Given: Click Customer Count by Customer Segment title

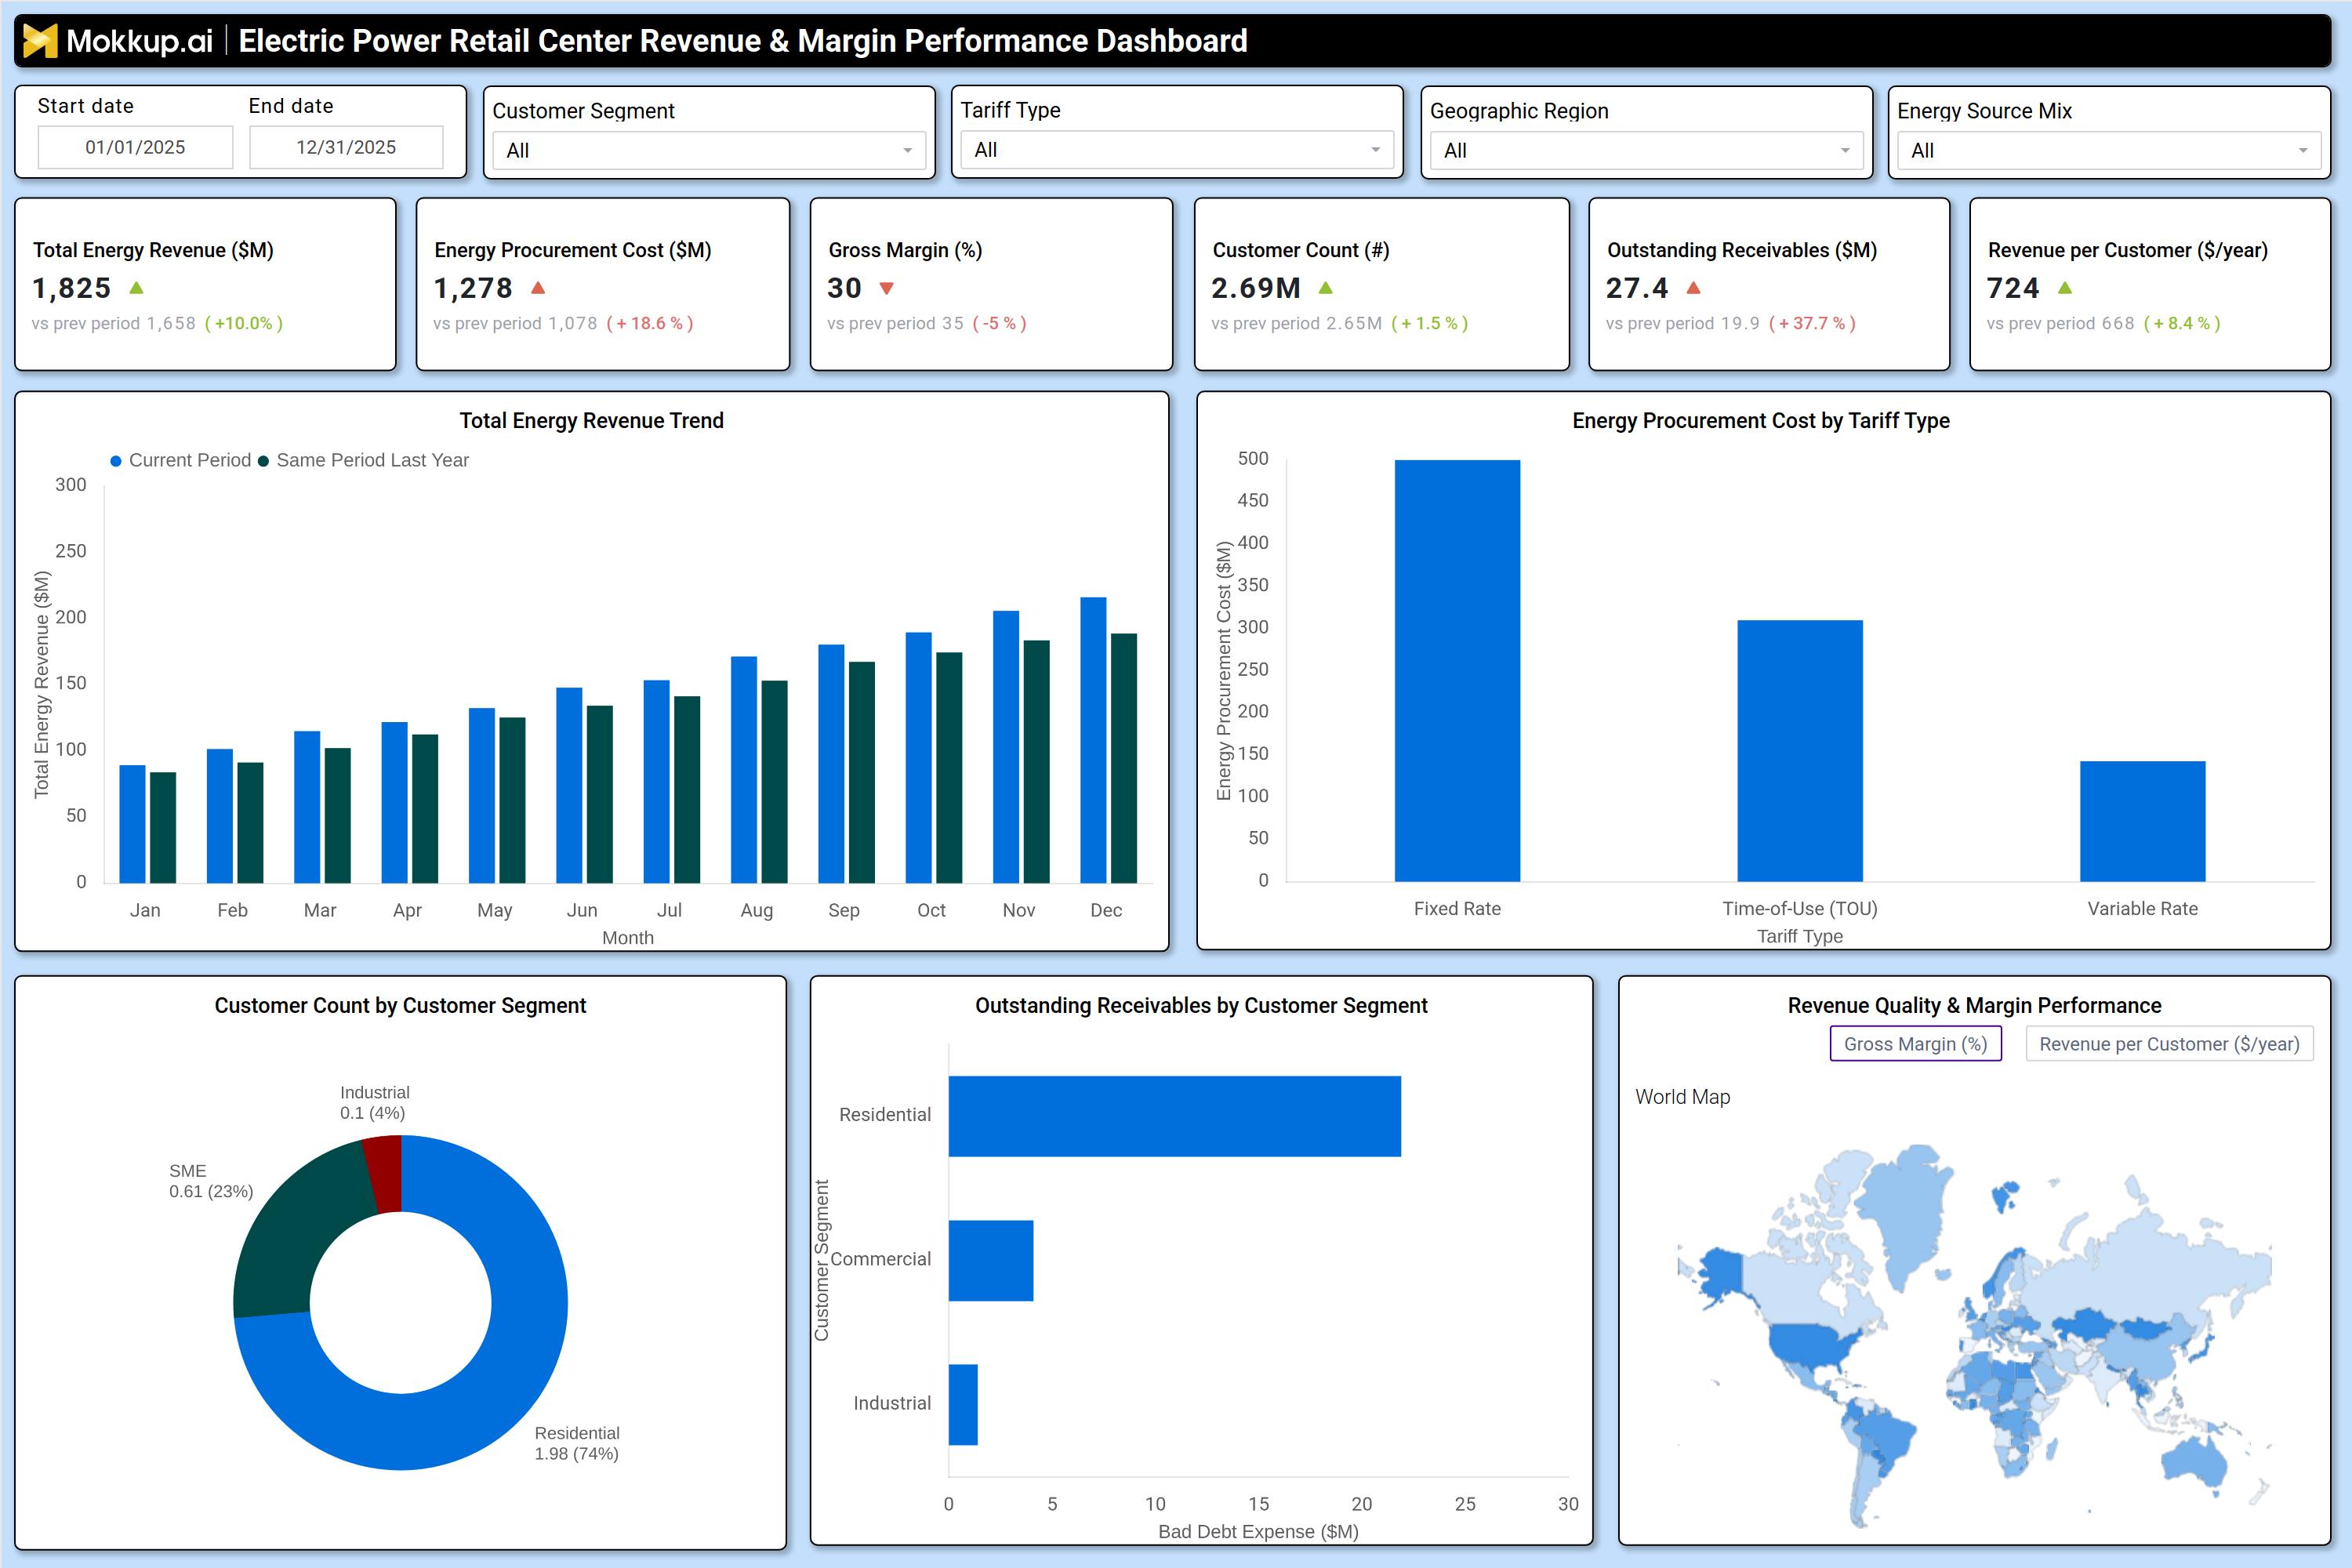Looking at the screenshot, I should pyautogui.click(x=400, y=1006).
